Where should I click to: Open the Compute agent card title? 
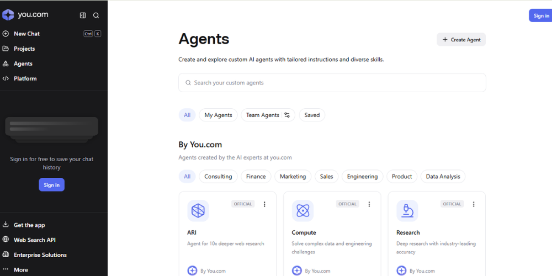(x=304, y=233)
